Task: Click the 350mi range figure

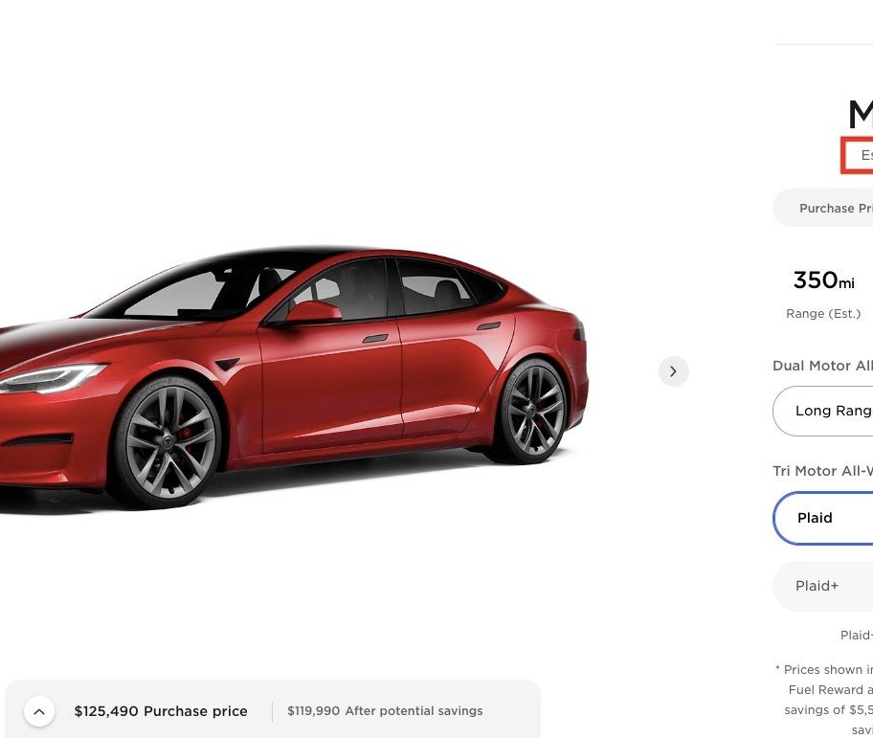Action: (x=823, y=280)
